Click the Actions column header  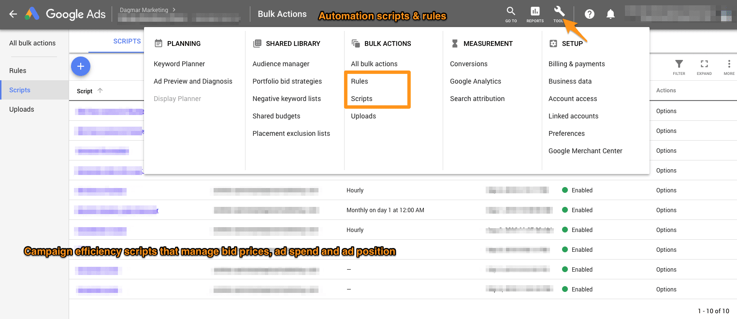coord(666,90)
